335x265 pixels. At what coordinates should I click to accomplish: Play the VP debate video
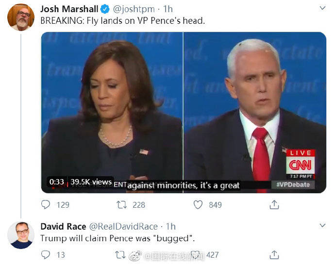tap(184, 112)
